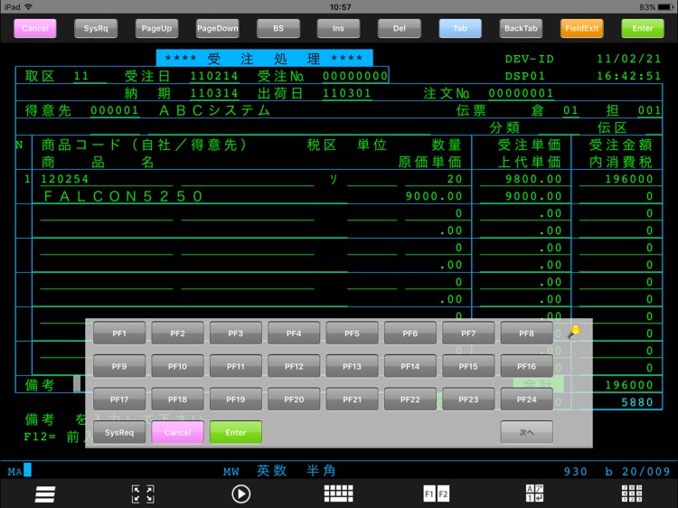This screenshot has height=508, width=678.
Task: Tap the 次へ next button
Action: click(x=527, y=432)
